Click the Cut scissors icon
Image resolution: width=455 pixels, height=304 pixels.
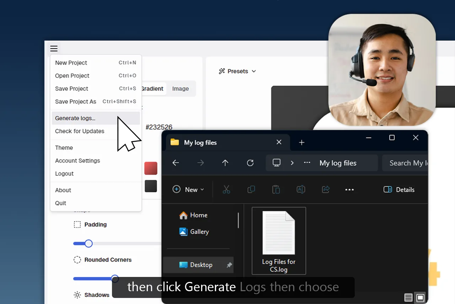coord(226,189)
